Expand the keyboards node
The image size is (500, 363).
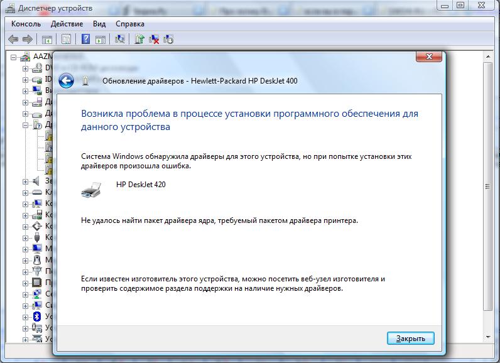pos(25,193)
